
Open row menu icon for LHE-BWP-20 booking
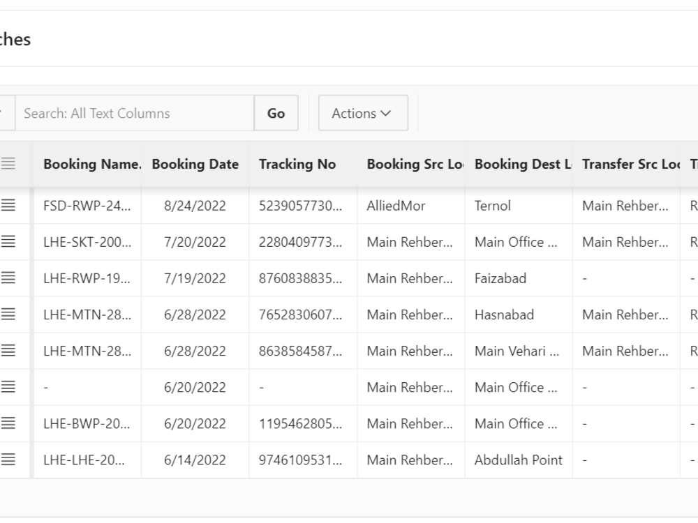click(x=8, y=423)
